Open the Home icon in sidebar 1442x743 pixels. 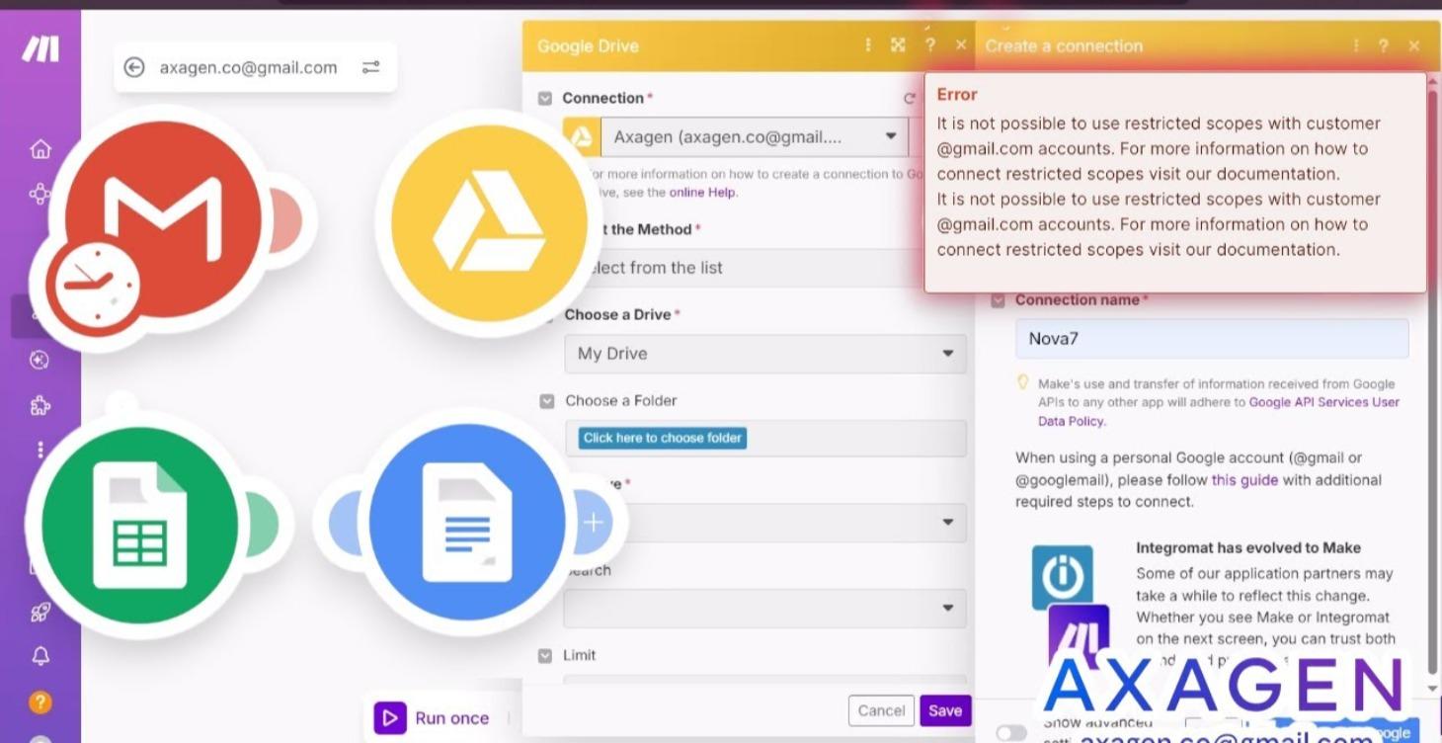(x=40, y=149)
